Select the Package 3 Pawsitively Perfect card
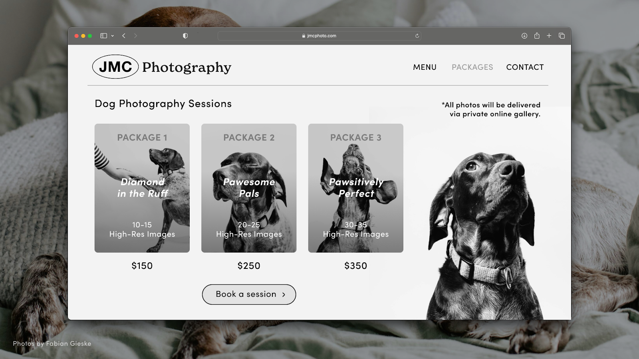This screenshot has height=359, width=639. [355, 188]
